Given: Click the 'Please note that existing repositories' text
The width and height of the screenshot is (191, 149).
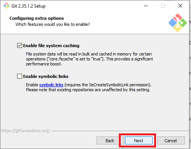Looking at the screenshot, I should [88, 90].
